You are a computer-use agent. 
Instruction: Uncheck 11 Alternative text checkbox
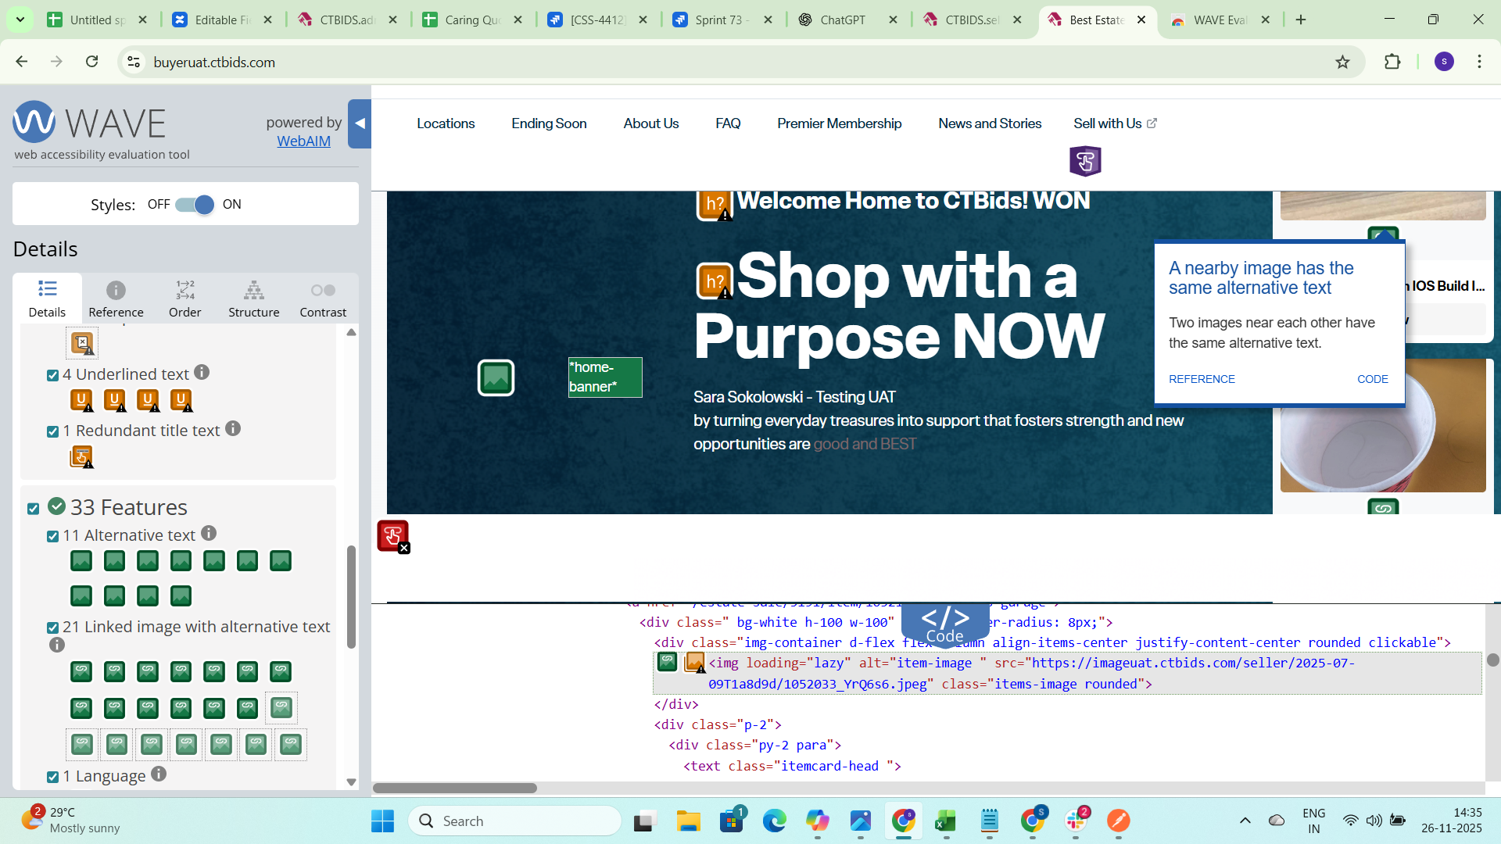tap(52, 536)
